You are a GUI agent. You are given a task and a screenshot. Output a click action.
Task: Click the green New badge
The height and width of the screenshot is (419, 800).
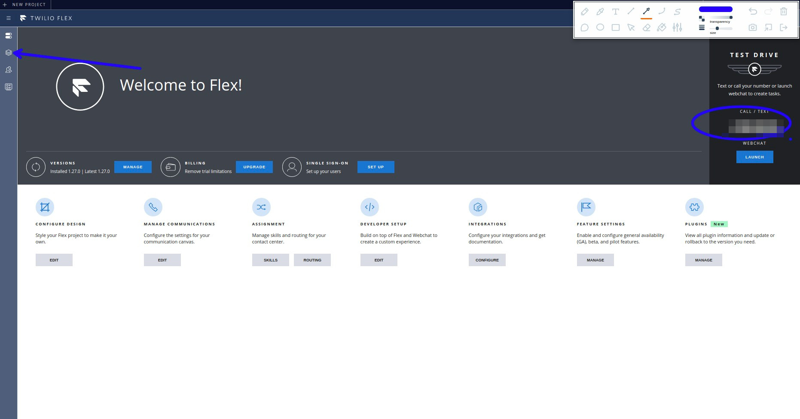pyautogui.click(x=719, y=224)
